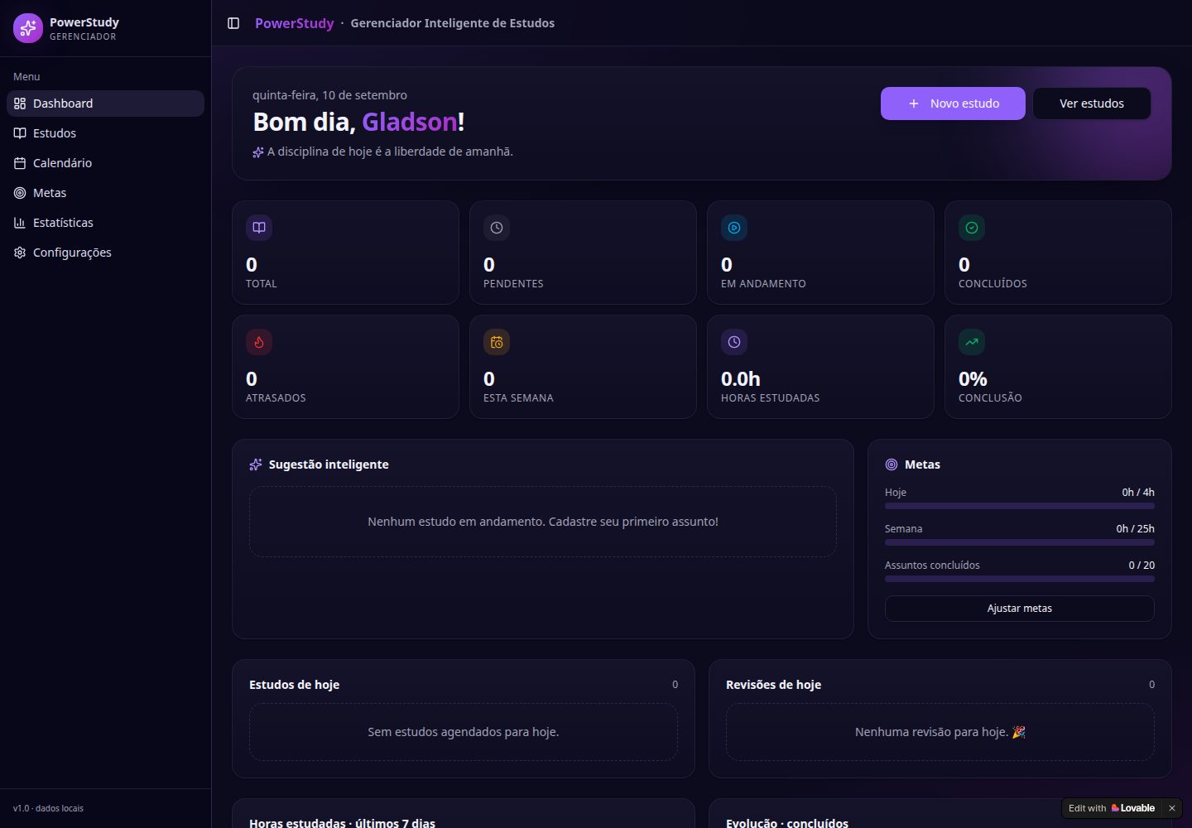Click the Horas Estudadas stat card
The width and height of the screenshot is (1192, 828).
point(820,367)
